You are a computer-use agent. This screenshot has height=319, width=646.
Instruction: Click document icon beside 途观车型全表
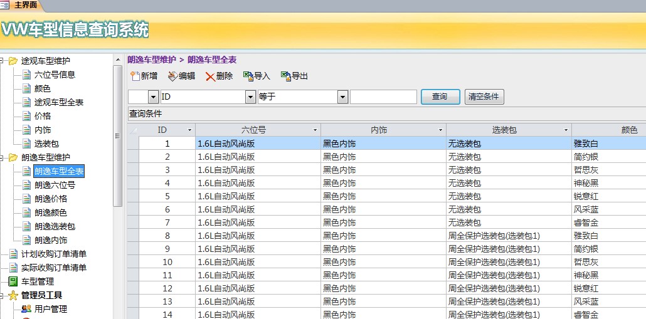click(x=27, y=102)
